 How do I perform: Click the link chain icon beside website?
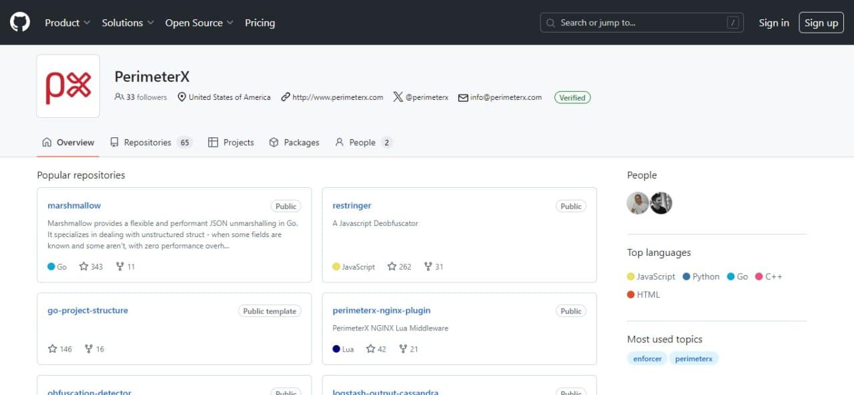[x=286, y=97]
